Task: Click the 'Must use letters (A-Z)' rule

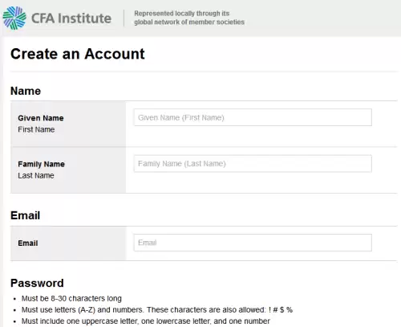Action: click(x=157, y=310)
